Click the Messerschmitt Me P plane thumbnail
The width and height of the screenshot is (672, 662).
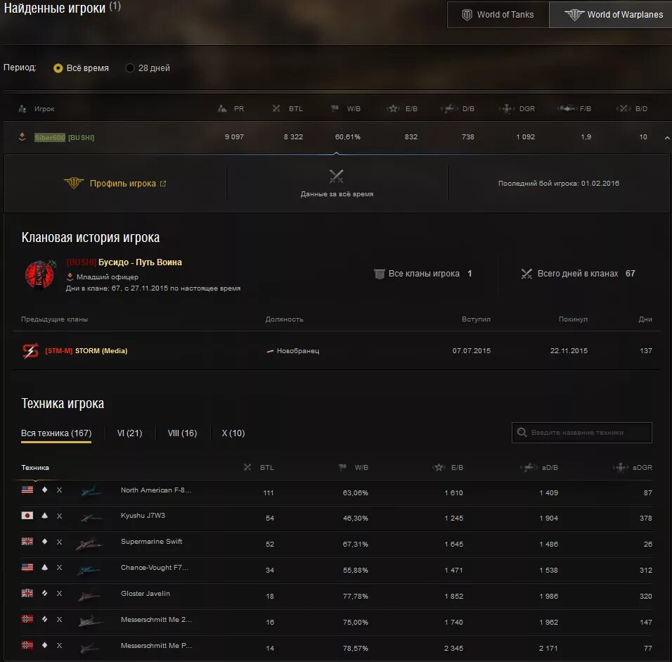[90, 648]
